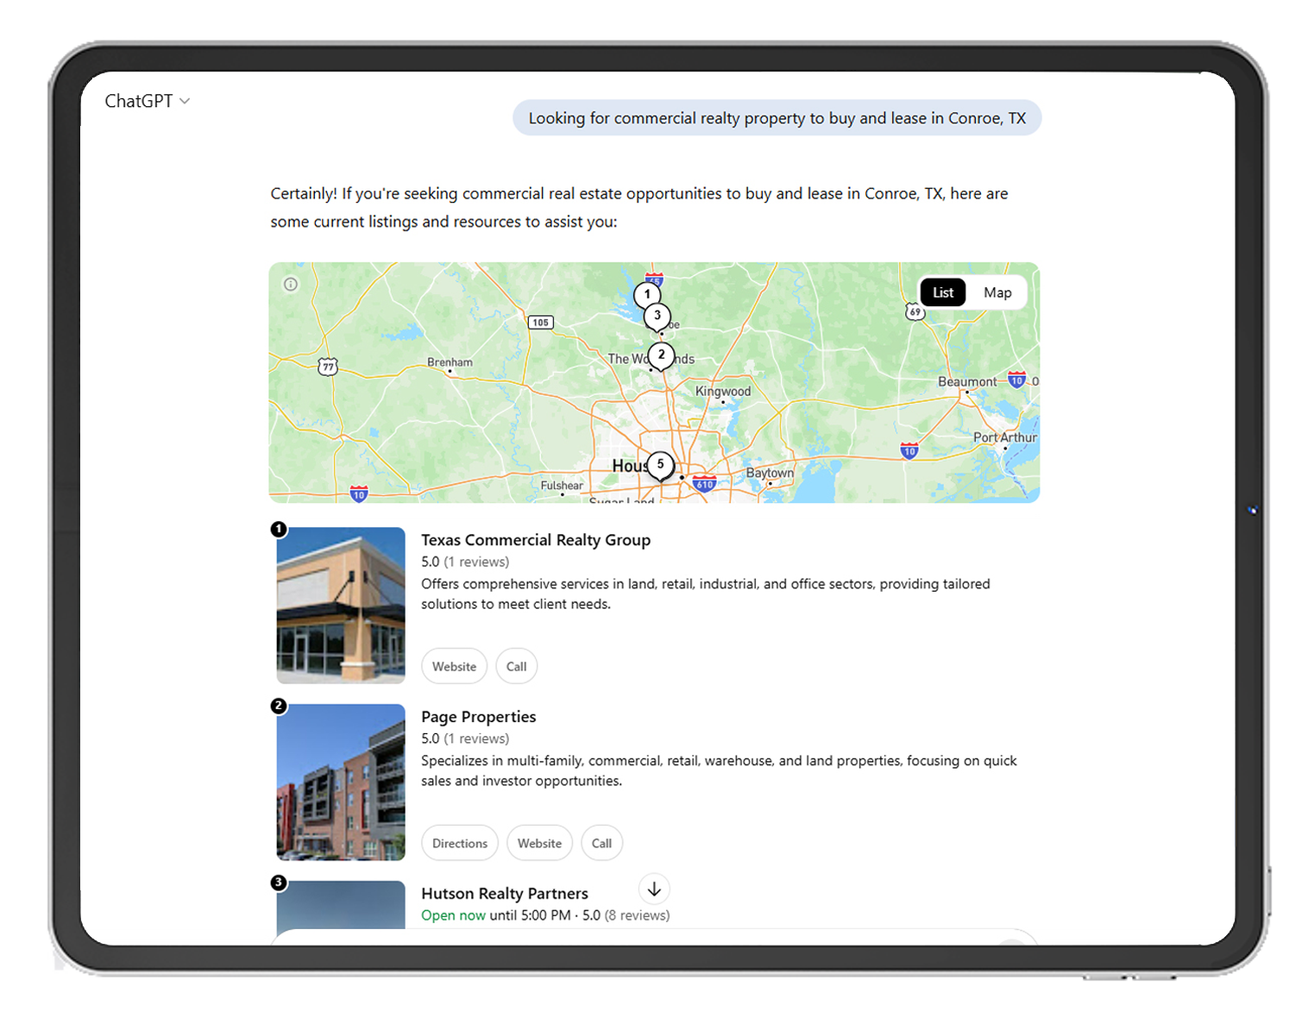
Task: Click the route 69 shield on map
Action: [x=915, y=312]
